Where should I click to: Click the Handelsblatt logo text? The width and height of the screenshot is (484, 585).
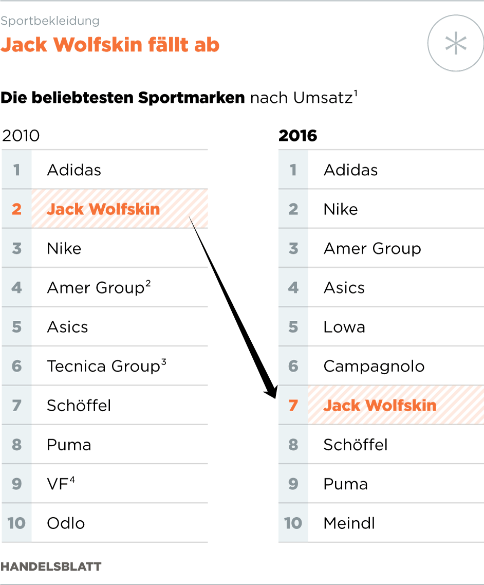point(51,566)
